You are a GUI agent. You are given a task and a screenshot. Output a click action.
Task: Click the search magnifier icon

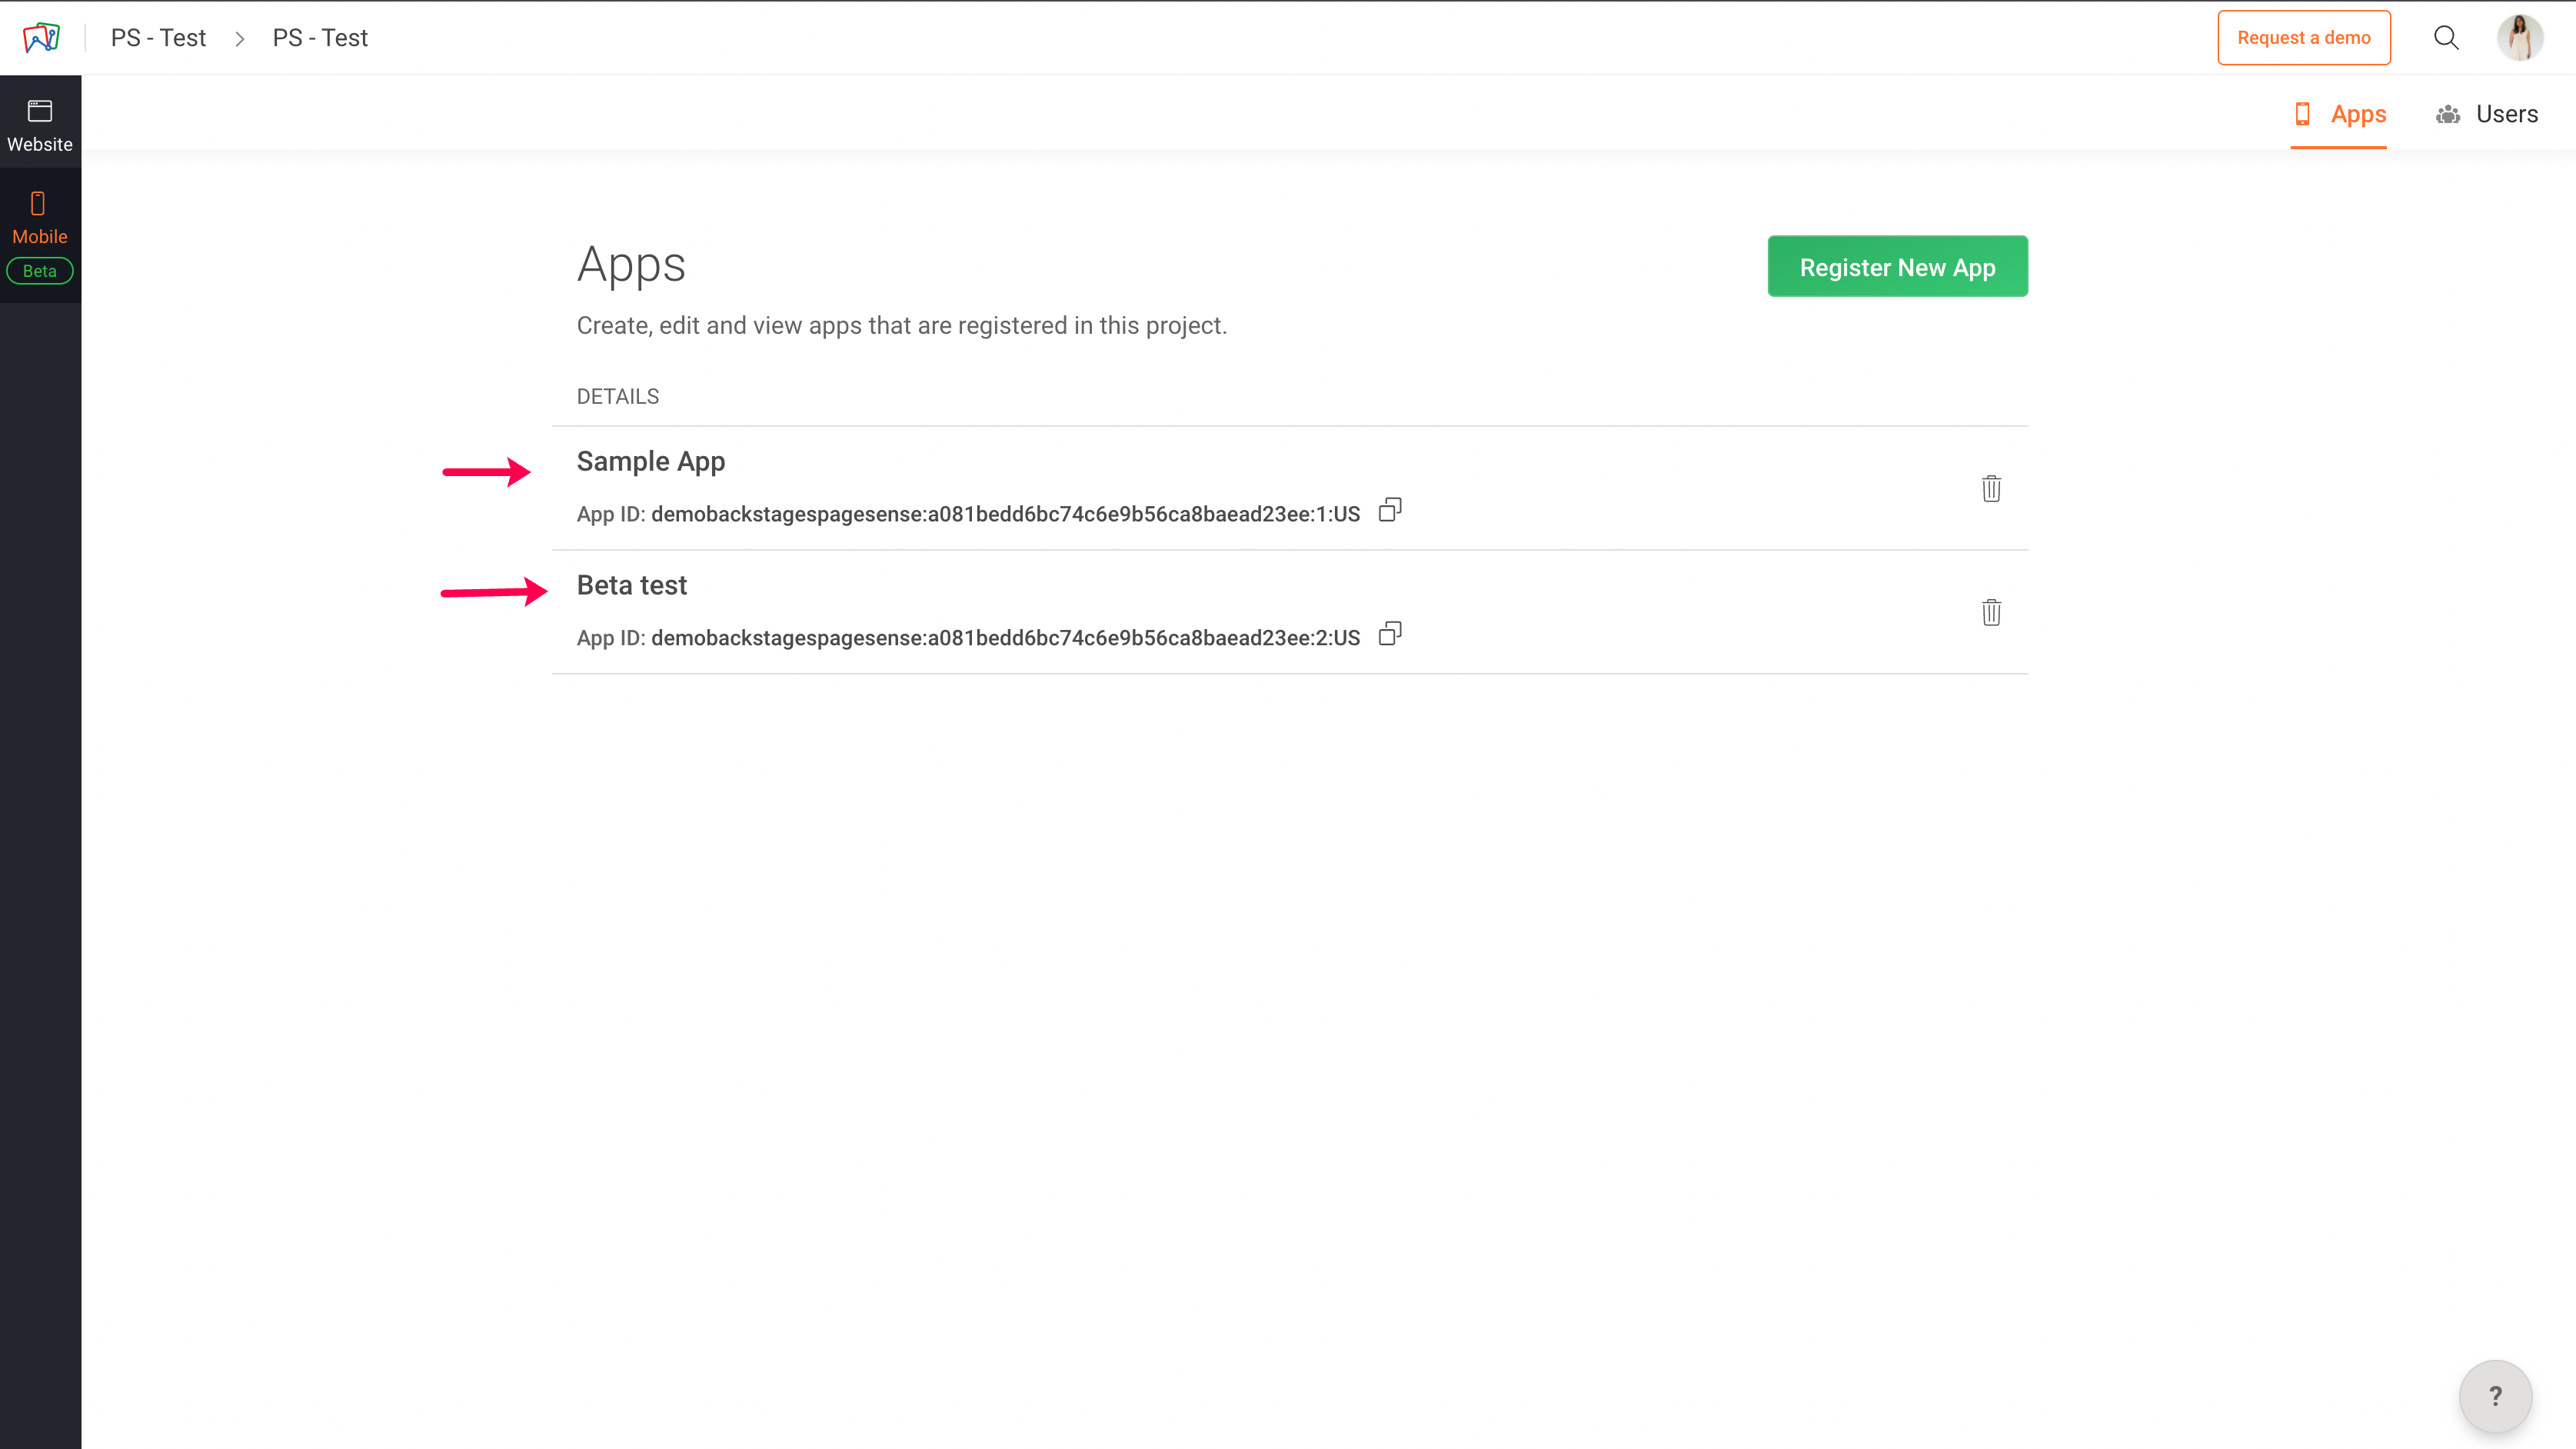click(x=2446, y=38)
